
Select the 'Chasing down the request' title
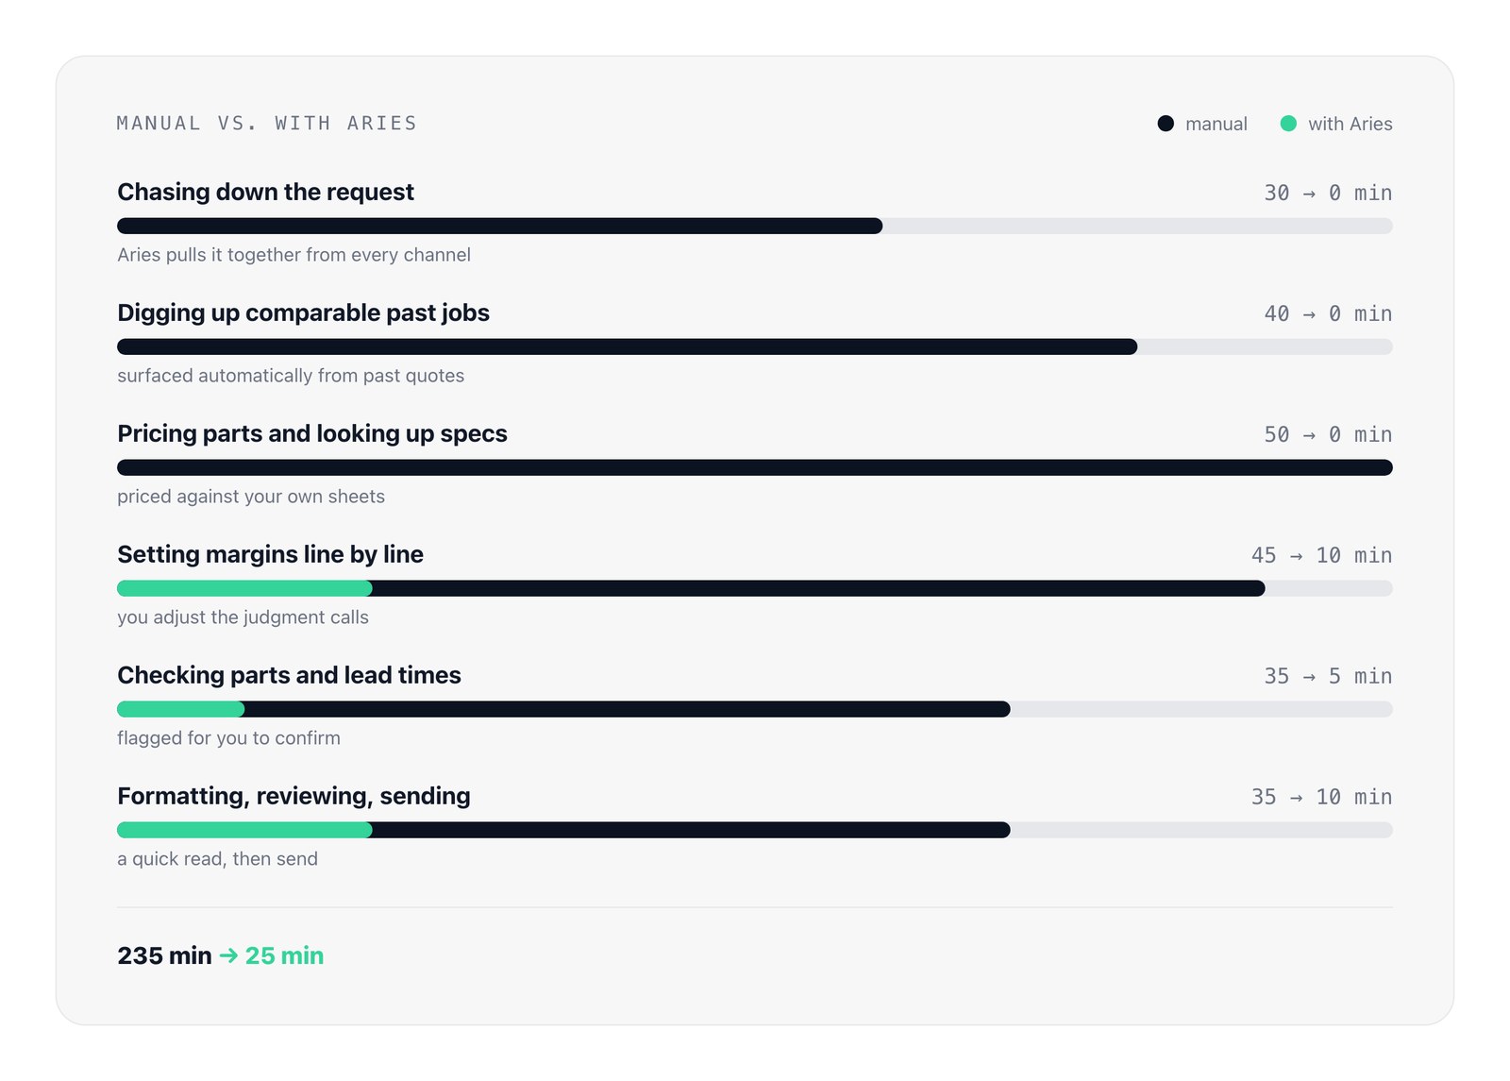click(265, 192)
